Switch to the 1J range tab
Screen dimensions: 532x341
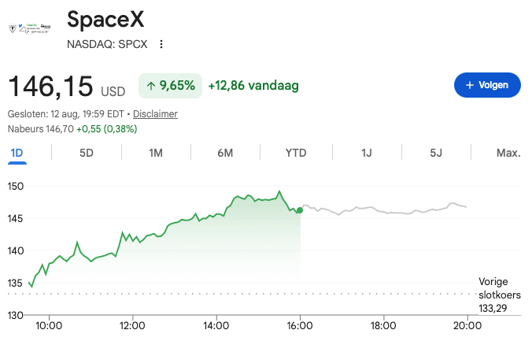pyautogui.click(x=367, y=153)
